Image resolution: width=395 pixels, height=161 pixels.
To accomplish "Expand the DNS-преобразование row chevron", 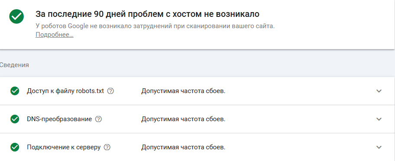I will tap(379, 119).
